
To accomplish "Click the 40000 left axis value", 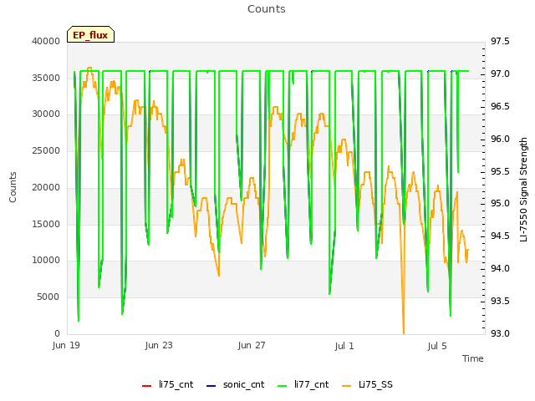I will [x=46, y=41].
